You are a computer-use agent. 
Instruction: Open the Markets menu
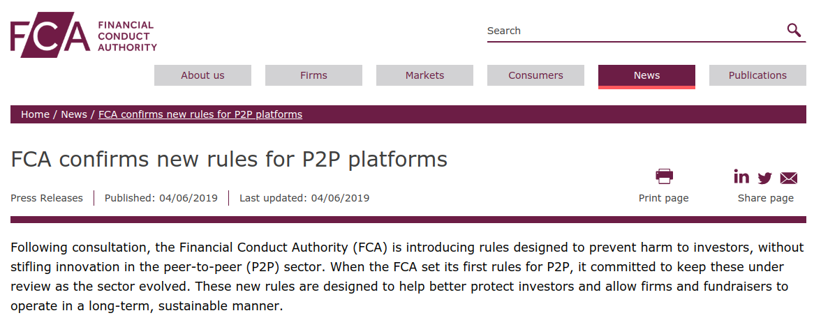pyautogui.click(x=424, y=75)
